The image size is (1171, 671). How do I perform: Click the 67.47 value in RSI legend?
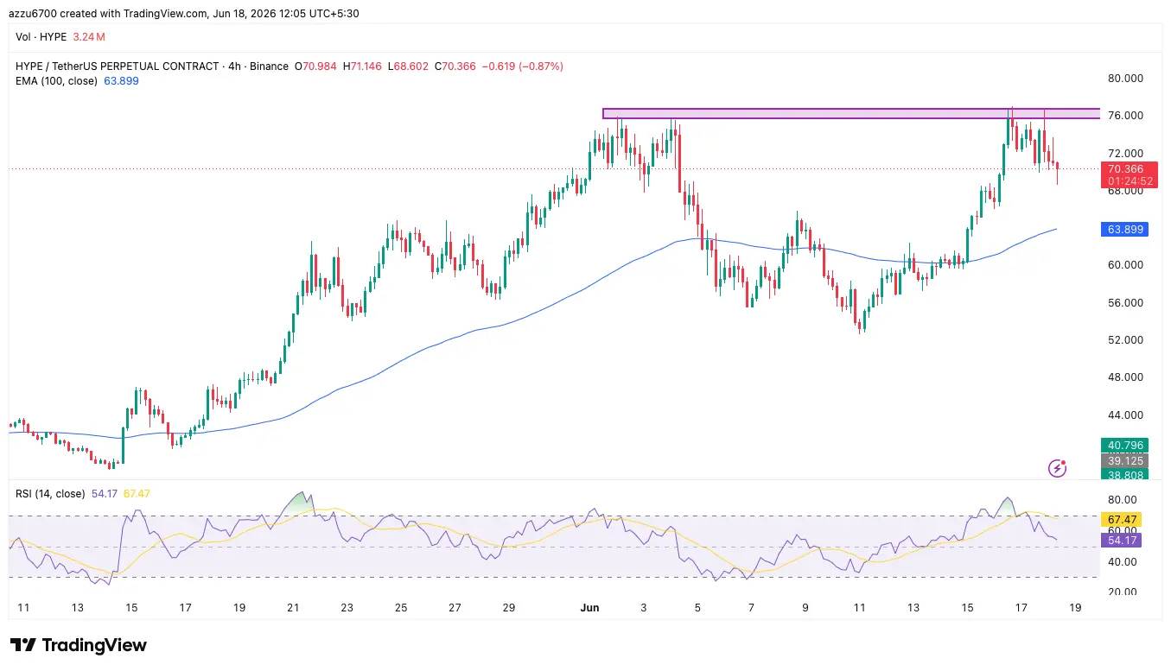click(x=137, y=494)
